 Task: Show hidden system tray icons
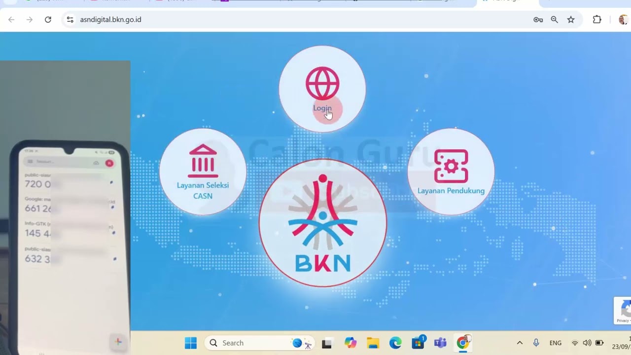[520, 343]
